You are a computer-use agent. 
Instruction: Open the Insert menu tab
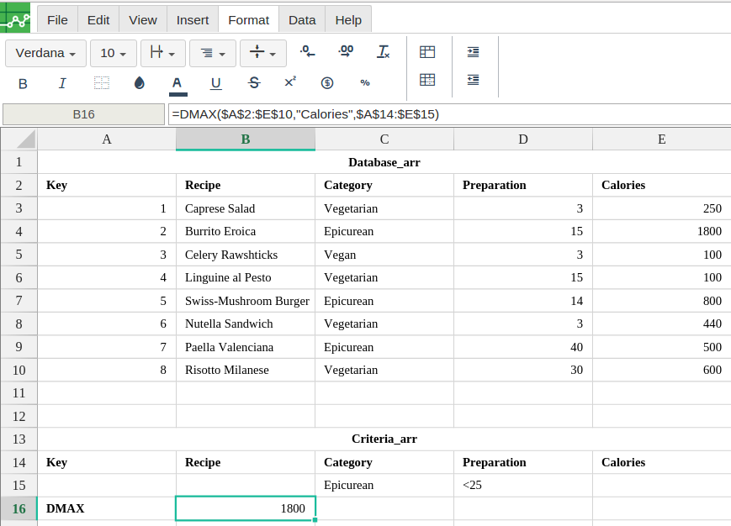pyautogui.click(x=193, y=19)
